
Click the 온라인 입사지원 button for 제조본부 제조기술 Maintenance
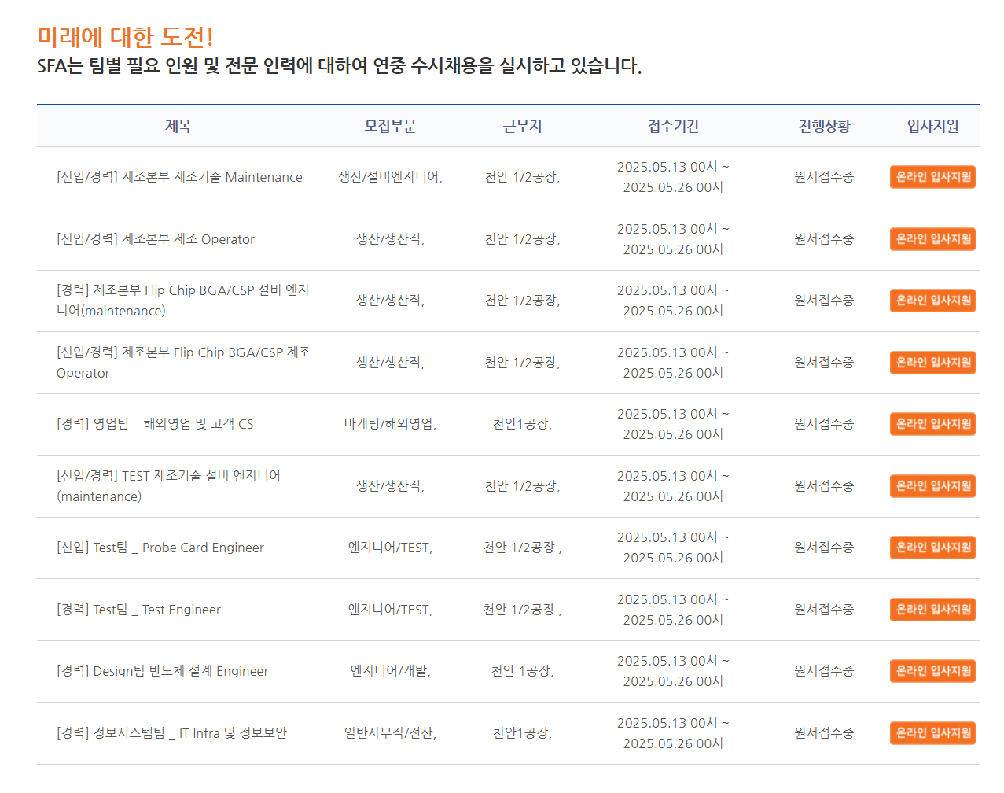pyautogui.click(x=932, y=177)
